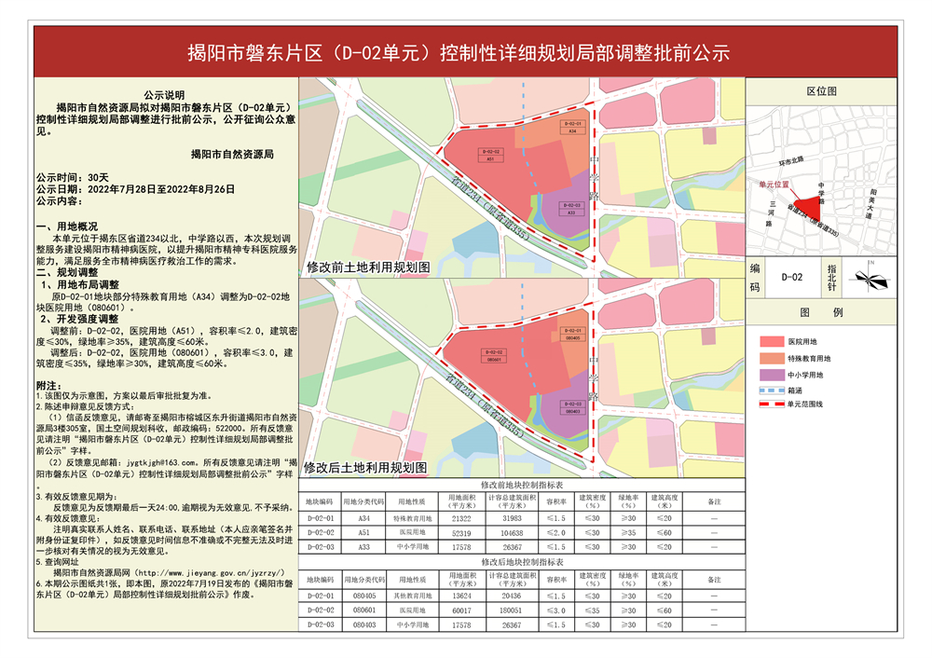Click the ≤3.0 plot ratio cell
This screenshot has width=932, height=658.
(556, 610)
